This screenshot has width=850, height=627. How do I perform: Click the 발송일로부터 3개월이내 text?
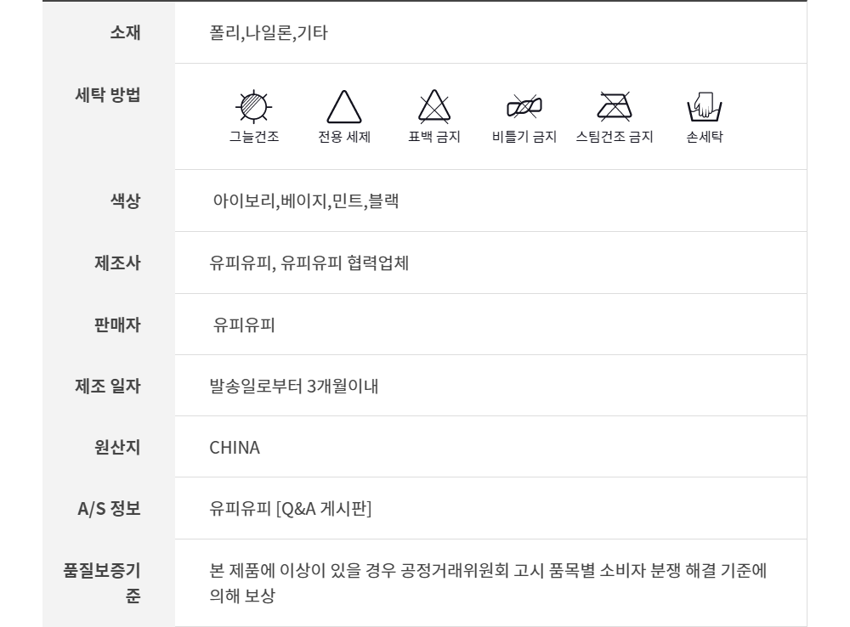coord(293,387)
